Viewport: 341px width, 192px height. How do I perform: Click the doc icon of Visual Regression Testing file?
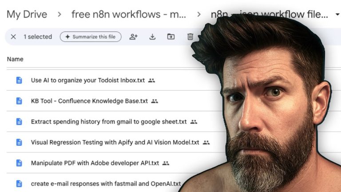pyautogui.click(x=19, y=142)
